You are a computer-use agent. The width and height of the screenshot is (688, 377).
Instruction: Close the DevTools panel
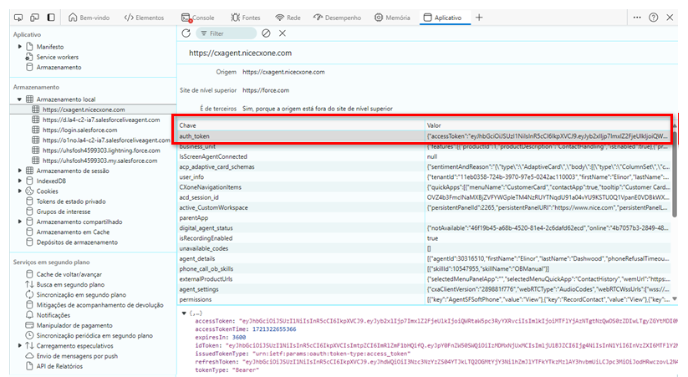click(x=670, y=18)
